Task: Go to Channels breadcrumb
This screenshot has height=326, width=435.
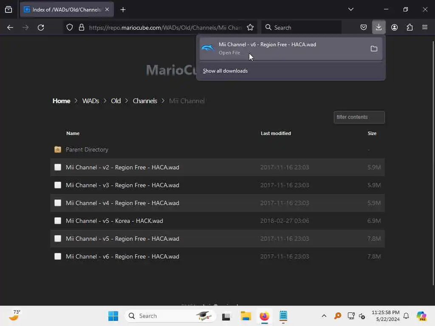Action: click(145, 101)
